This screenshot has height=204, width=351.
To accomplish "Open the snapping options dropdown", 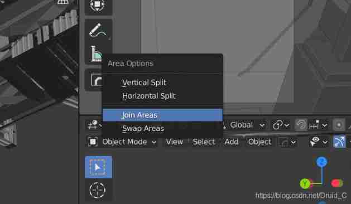I will pos(318,125).
